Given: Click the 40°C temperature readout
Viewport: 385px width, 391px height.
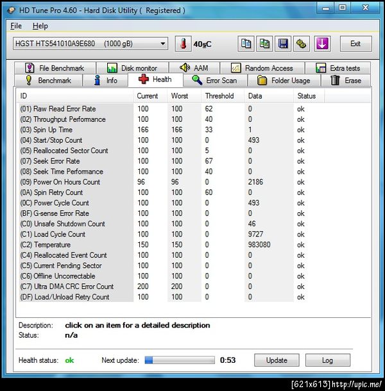Looking at the screenshot, I should (202, 44).
